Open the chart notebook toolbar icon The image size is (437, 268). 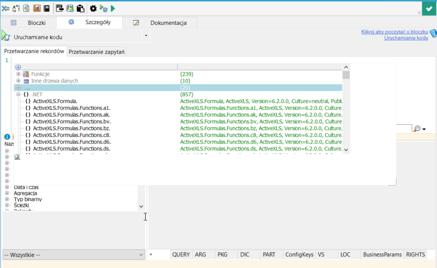[x=37, y=8]
